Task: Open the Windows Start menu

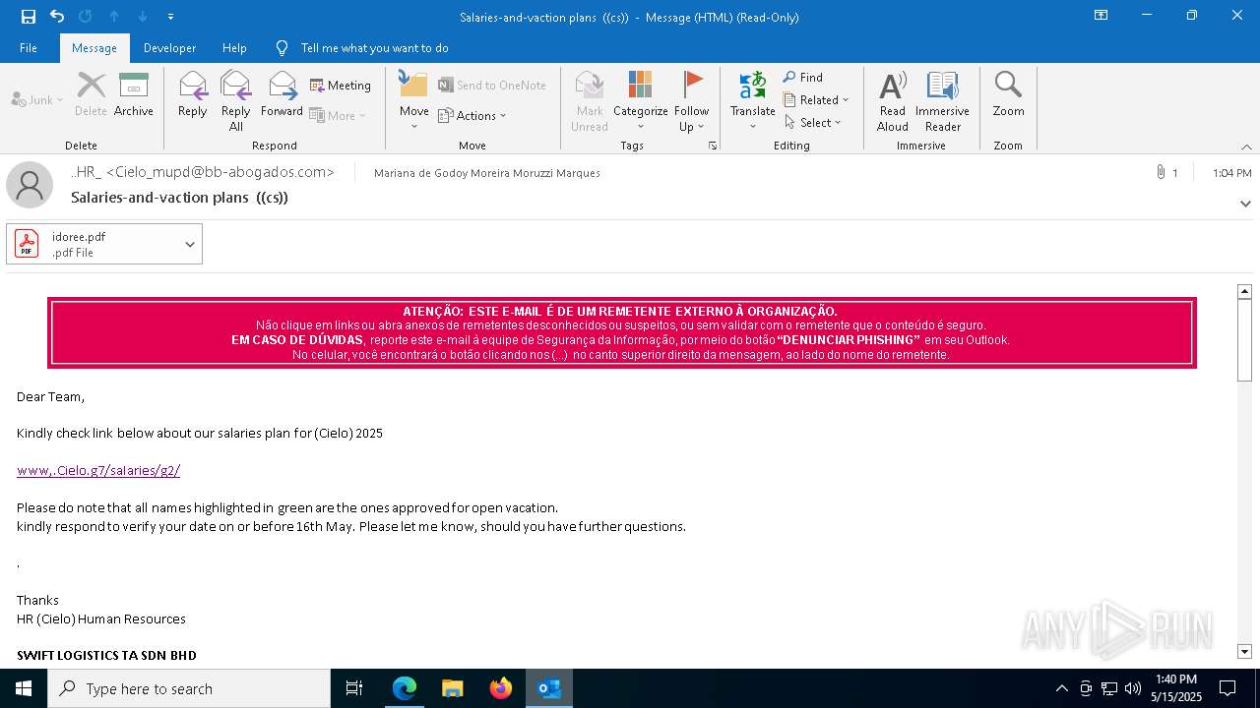Action: pyautogui.click(x=24, y=688)
